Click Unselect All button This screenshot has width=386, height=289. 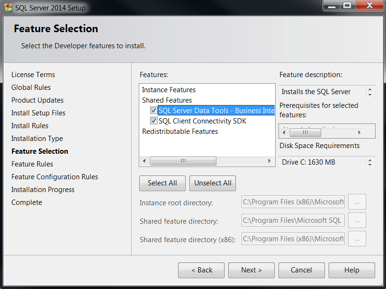tap(213, 183)
